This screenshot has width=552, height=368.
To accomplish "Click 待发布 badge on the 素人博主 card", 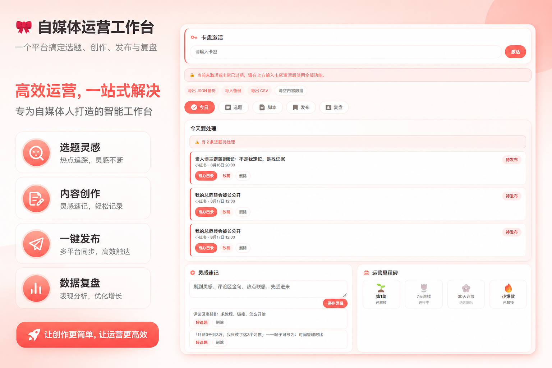I will [x=511, y=160].
